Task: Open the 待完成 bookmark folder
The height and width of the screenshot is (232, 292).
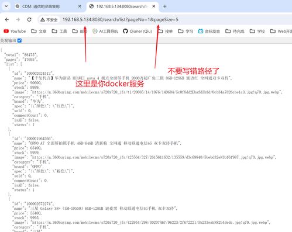Action: 235,31
